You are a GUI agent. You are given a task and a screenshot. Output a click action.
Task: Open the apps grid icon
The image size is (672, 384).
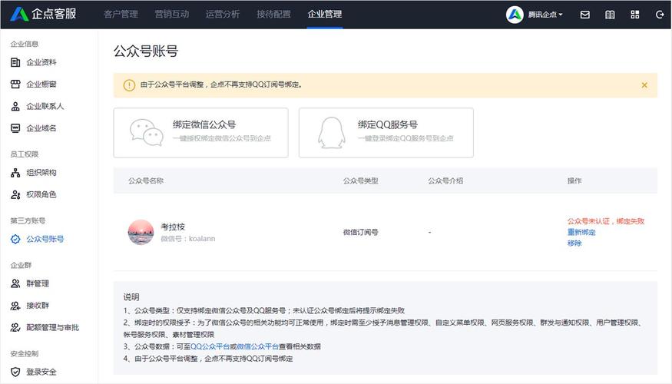pyautogui.click(x=635, y=15)
